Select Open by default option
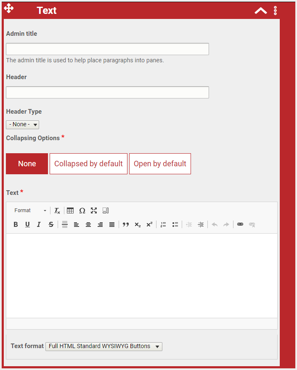 (x=160, y=164)
